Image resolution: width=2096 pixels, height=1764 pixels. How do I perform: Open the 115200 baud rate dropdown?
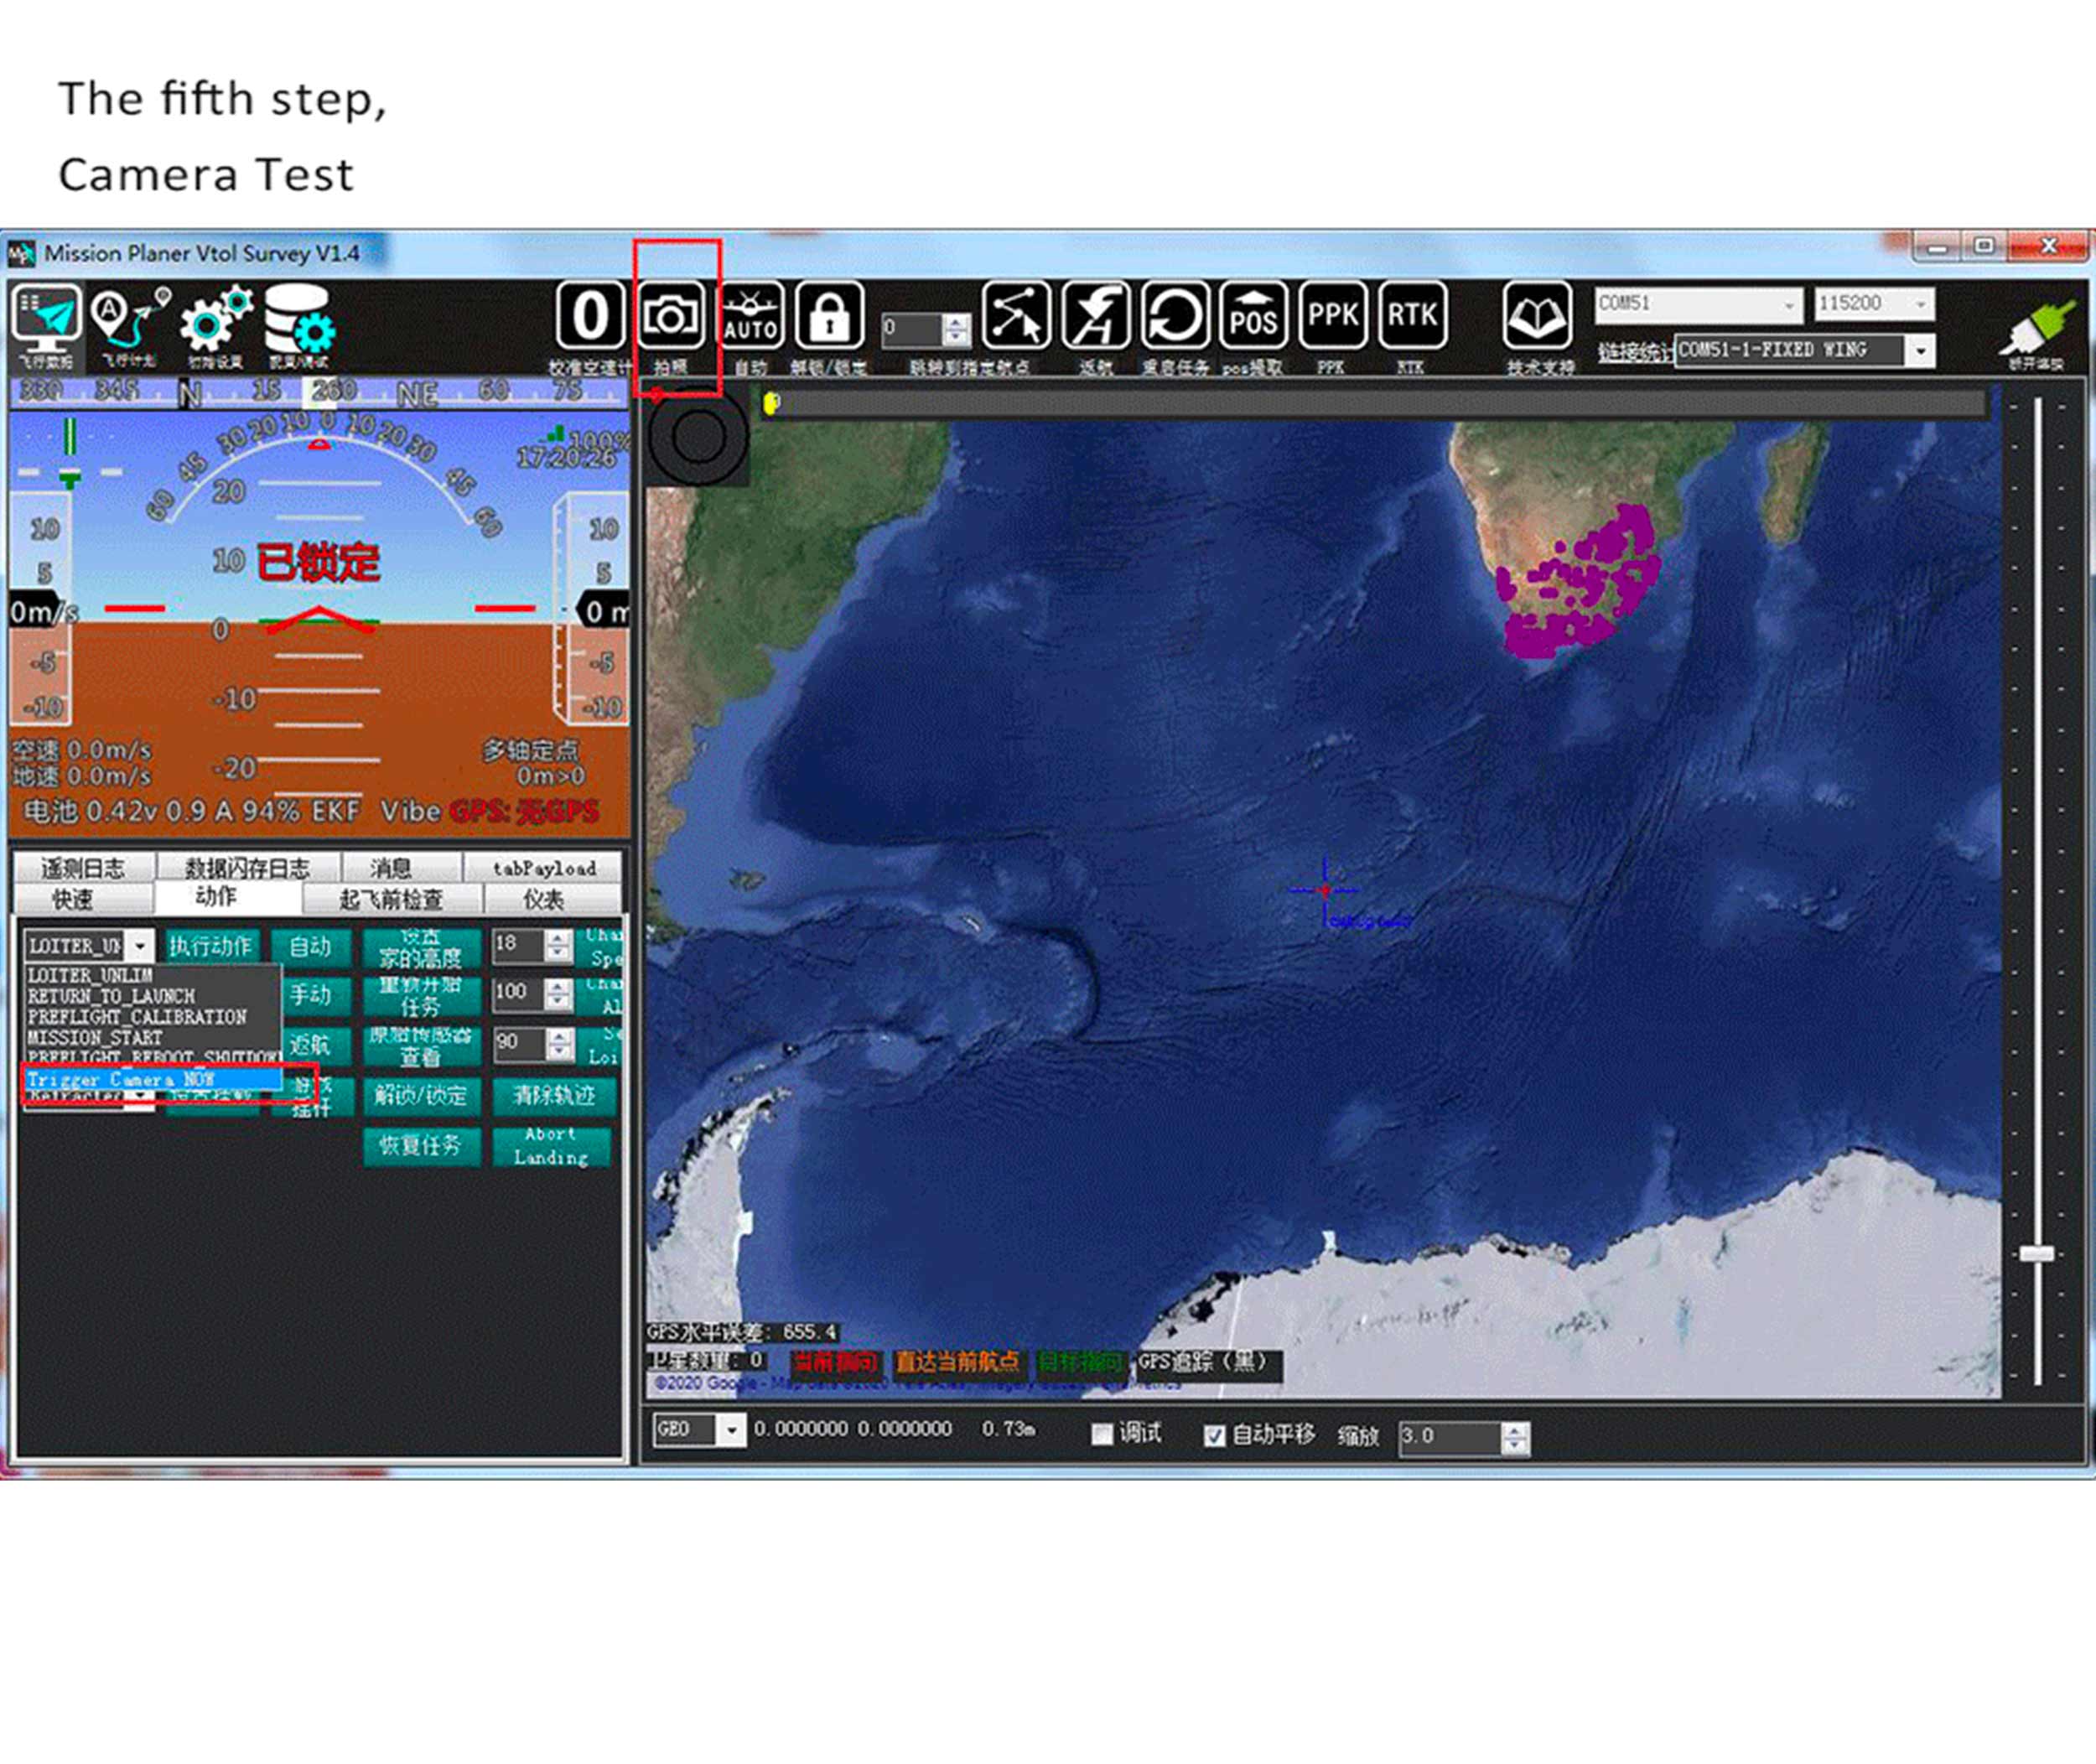click(1920, 304)
